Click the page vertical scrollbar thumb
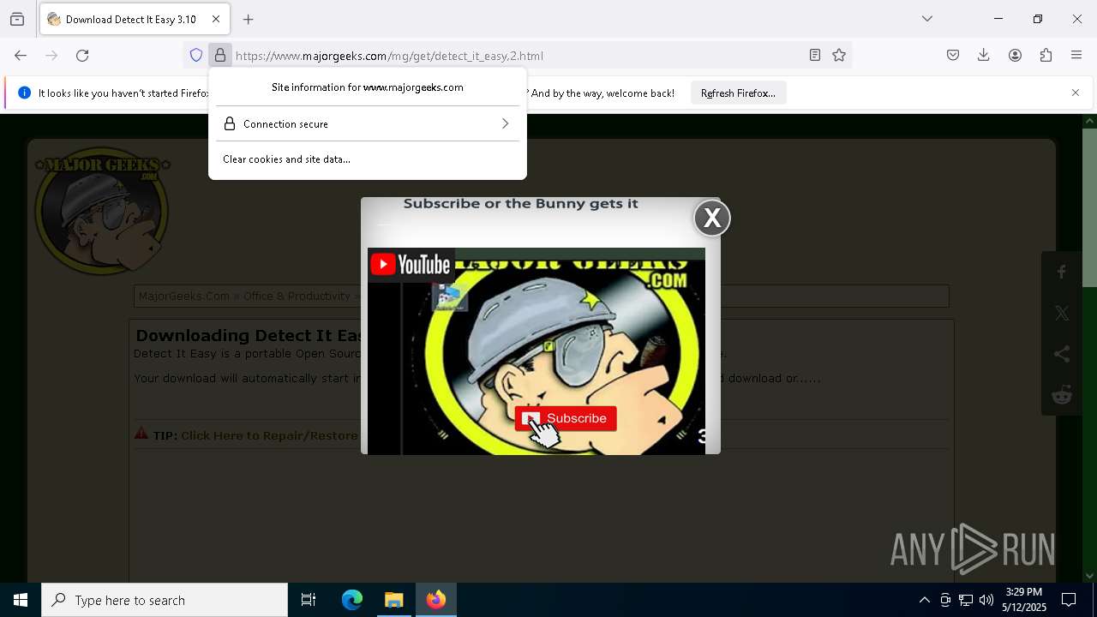Viewport: 1097px width, 617px height. click(x=1089, y=207)
